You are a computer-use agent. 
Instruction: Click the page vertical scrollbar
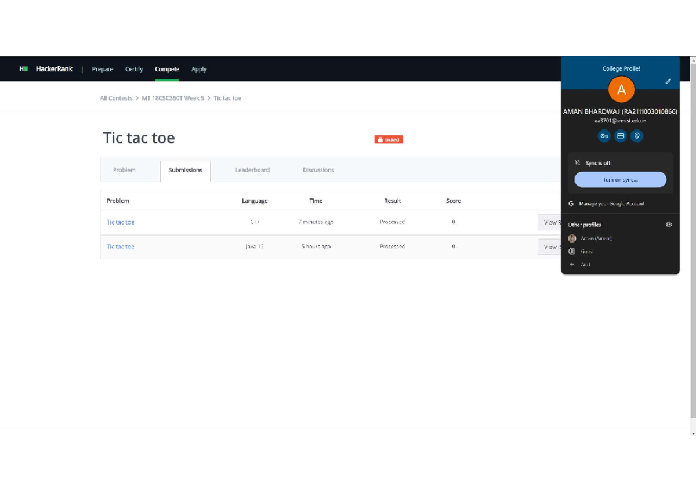(693, 232)
